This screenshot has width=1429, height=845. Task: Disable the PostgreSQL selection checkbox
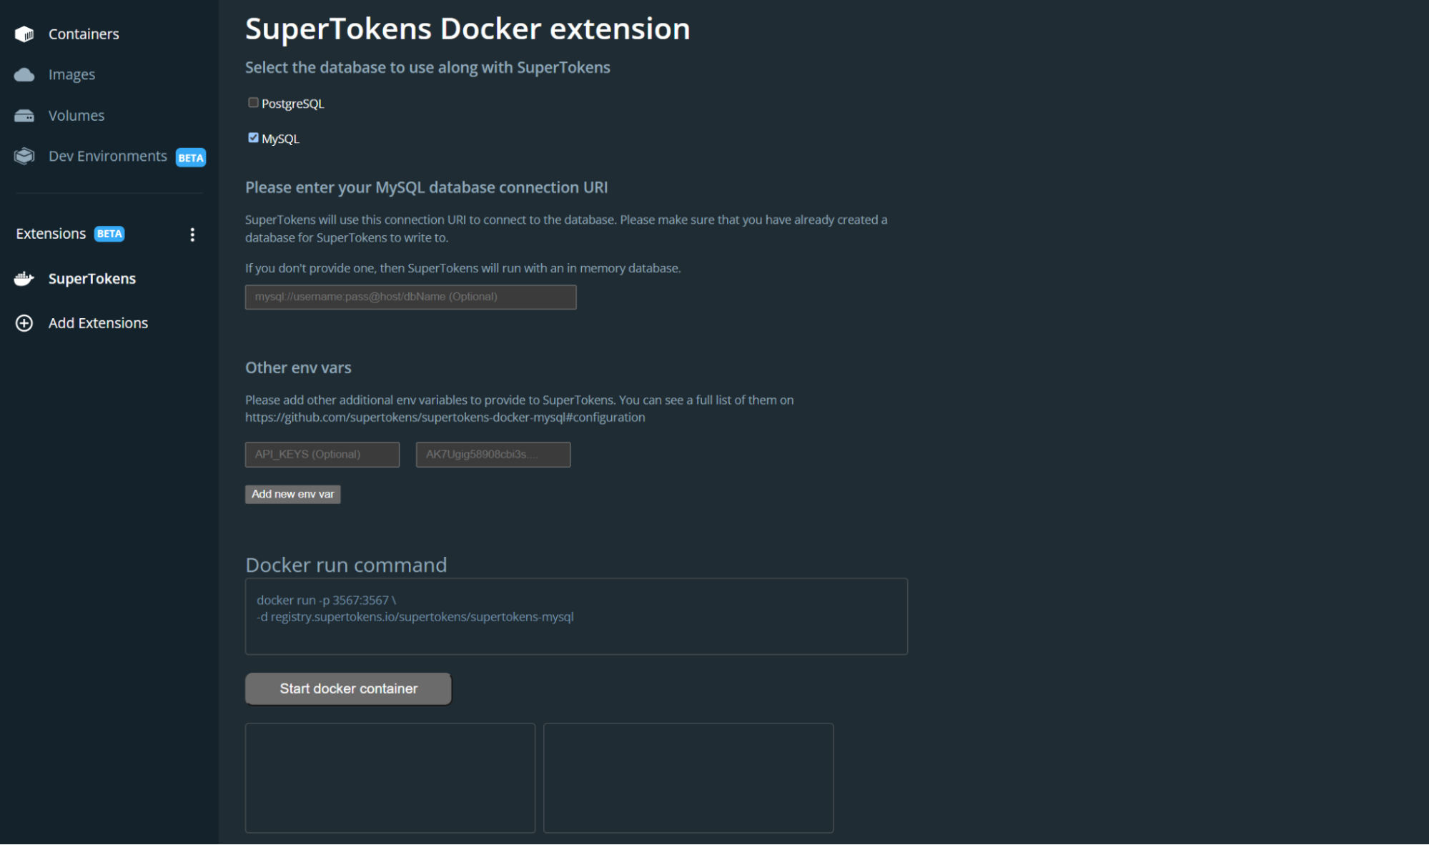[254, 102]
